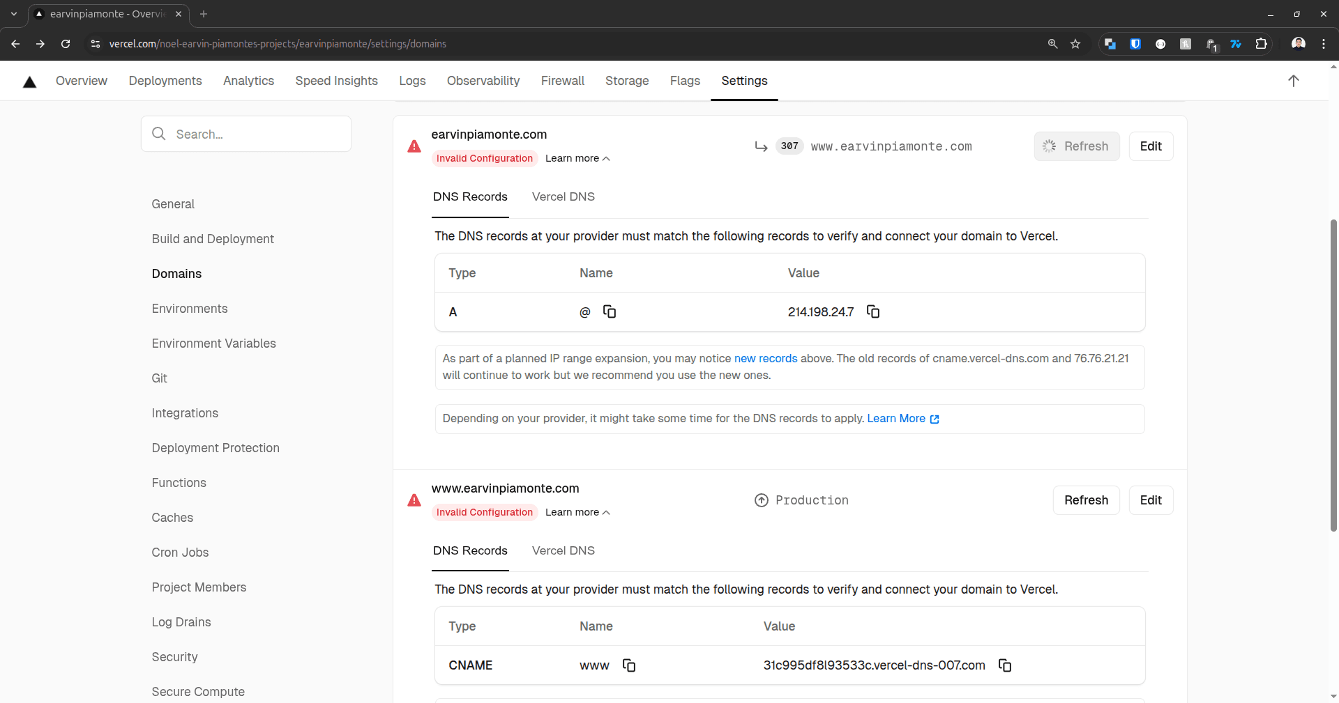1339x703 pixels.
Task: Switch to Vercel DNS tab for earvinpiamonte.com
Action: (x=563, y=197)
